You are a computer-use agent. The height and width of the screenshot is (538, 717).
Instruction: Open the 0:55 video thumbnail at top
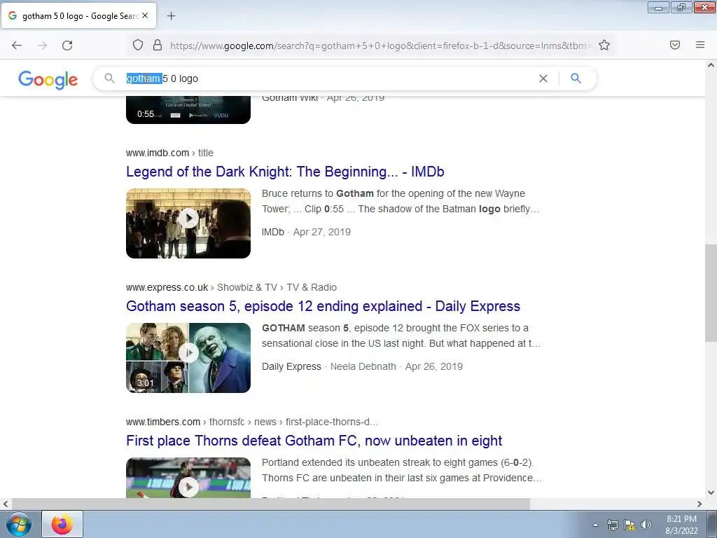pyautogui.click(x=188, y=110)
